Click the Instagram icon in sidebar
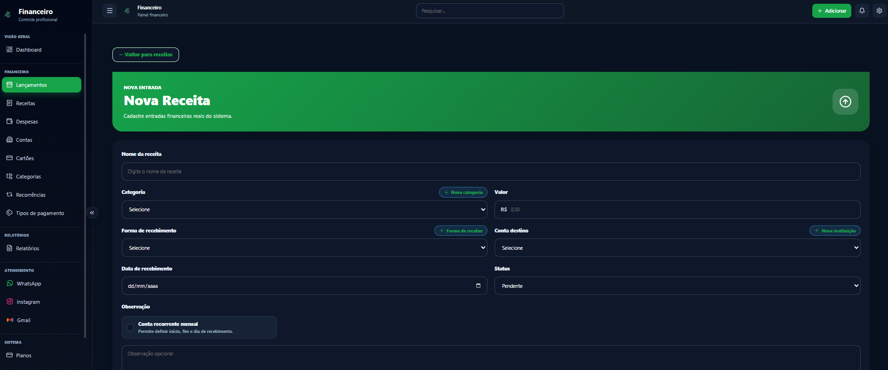 tap(10, 301)
